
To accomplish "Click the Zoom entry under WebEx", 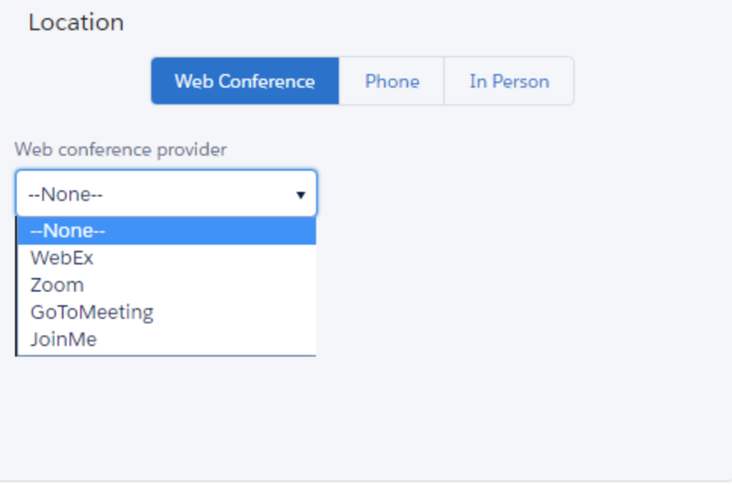I will 167,286.
